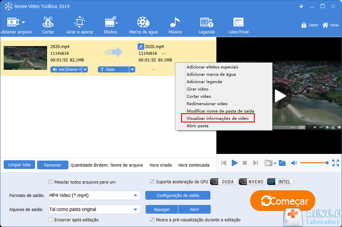Click the edit pencil icon beside output 2020.mp4
Screen dimensions: 342x227
[x=141, y=47]
